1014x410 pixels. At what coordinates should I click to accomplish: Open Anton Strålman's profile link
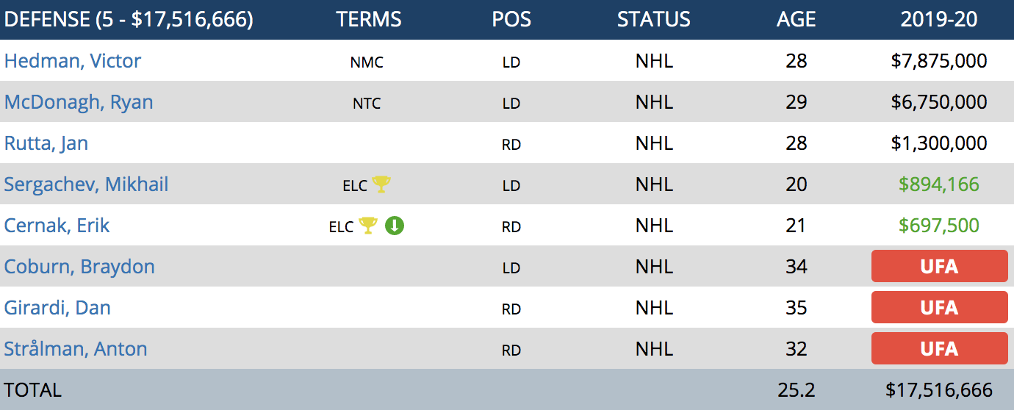coord(76,348)
